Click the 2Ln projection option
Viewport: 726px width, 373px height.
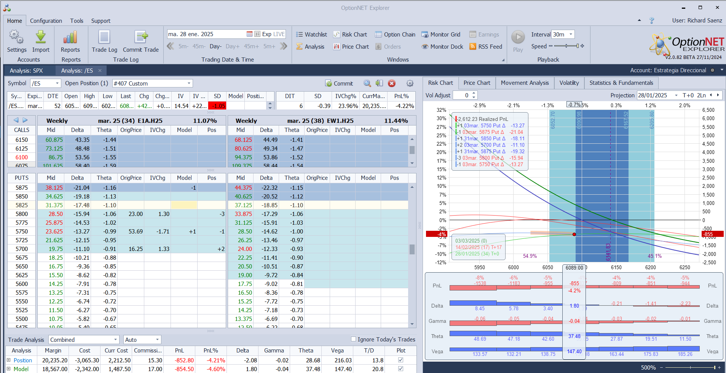[x=701, y=95]
